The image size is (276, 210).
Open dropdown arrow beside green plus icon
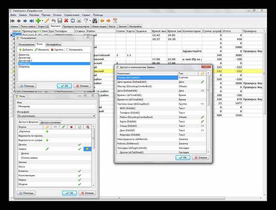pyautogui.click(x=42, y=21)
